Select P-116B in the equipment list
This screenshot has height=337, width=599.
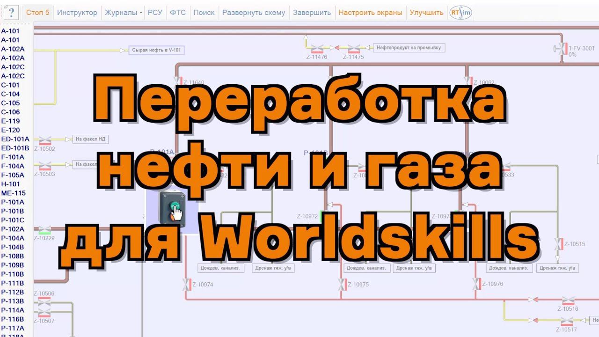13,319
